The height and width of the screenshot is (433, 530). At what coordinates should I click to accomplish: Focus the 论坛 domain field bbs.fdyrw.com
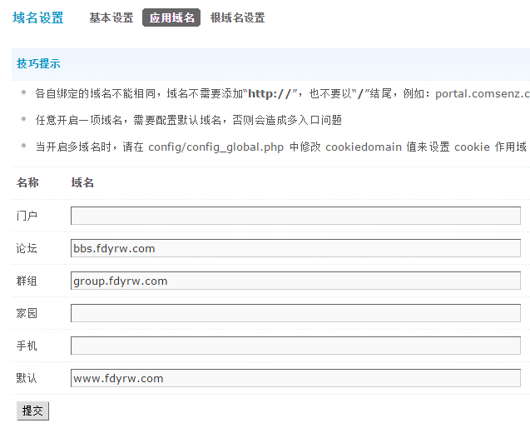(x=295, y=249)
